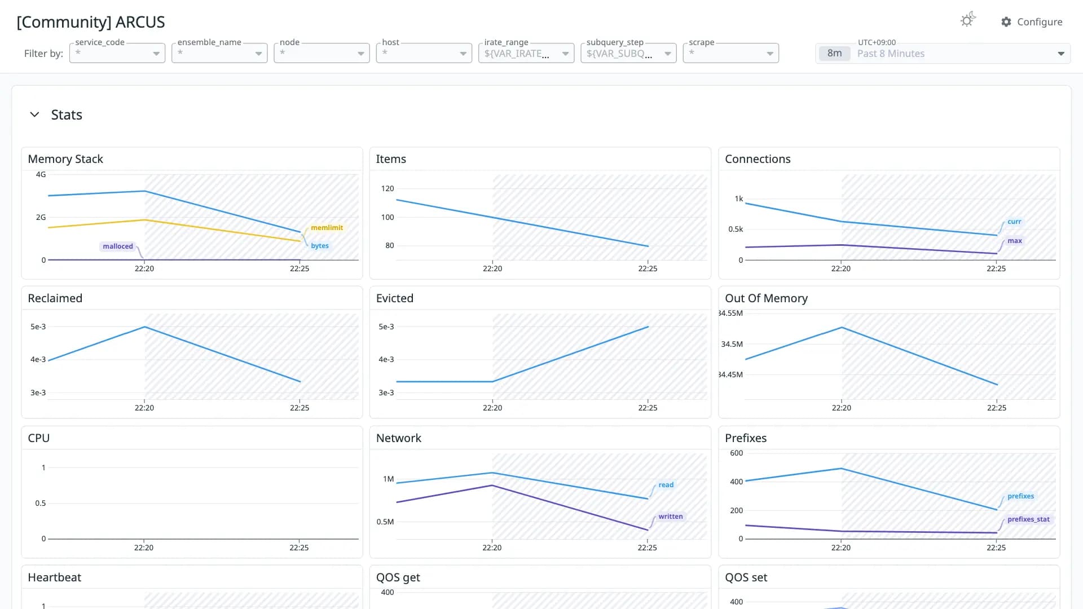This screenshot has height=609, width=1083.
Task: Click the memlimit series label
Action: pos(327,228)
